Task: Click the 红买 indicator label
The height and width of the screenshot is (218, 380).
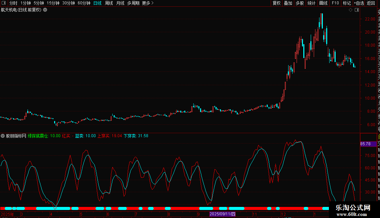Action: pyautogui.click(x=68, y=136)
